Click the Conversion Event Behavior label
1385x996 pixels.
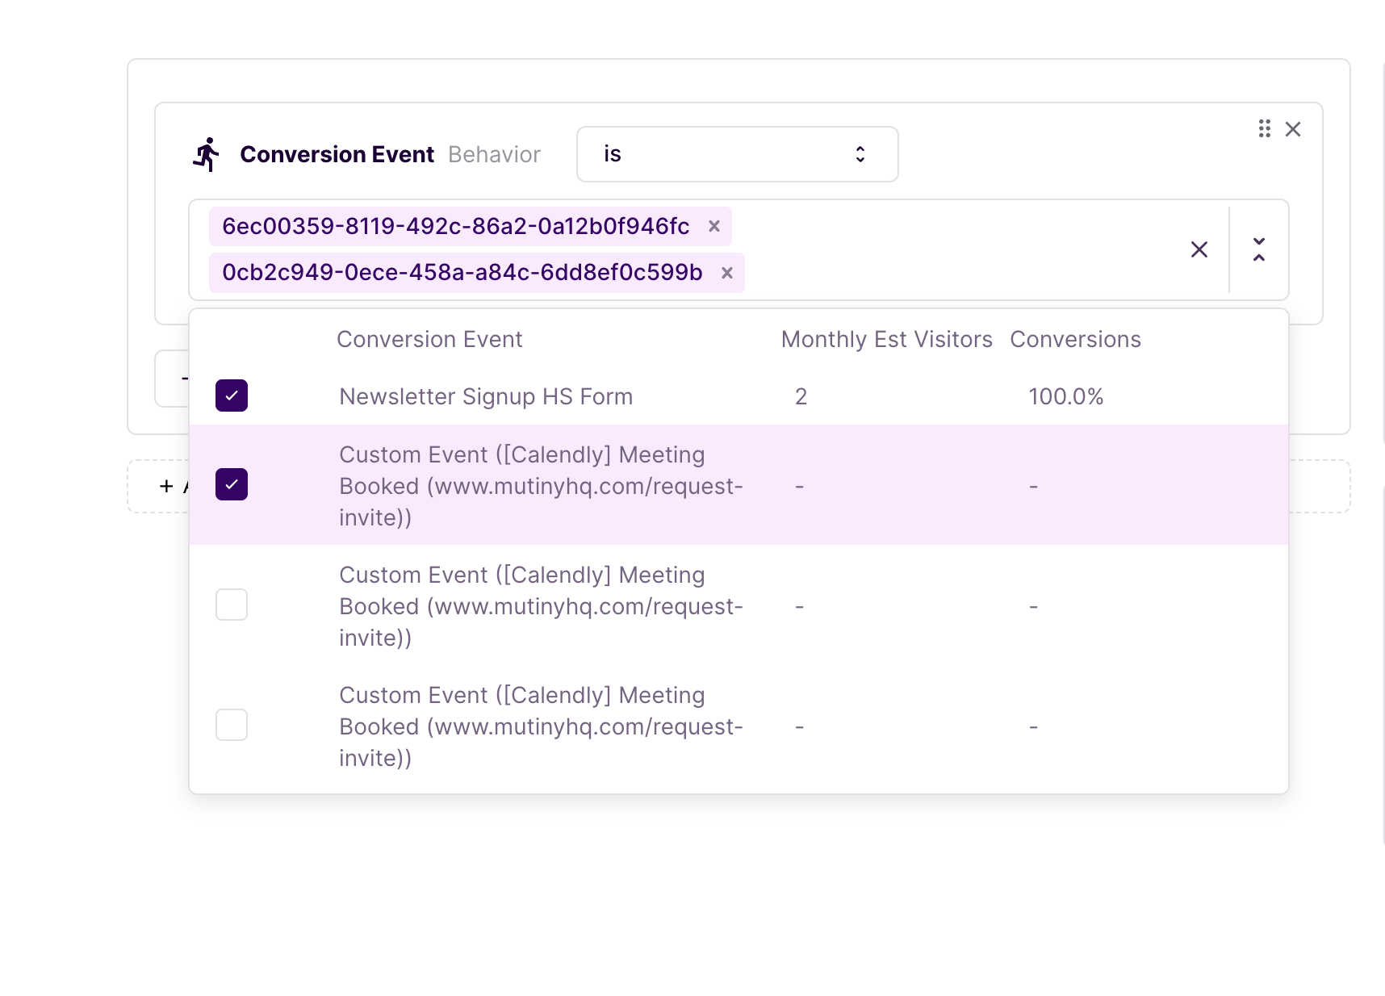(x=390, y=154)
